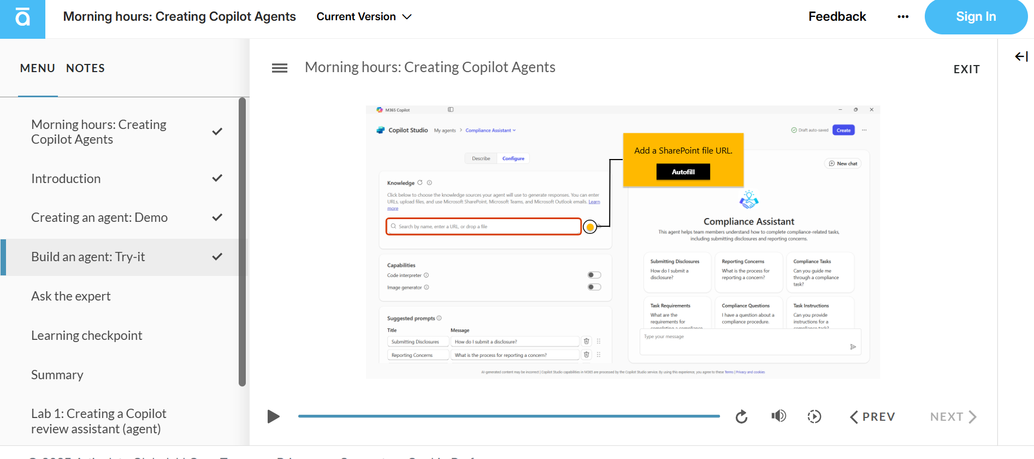Click the Compliance Assistant handshake icon
Viewport: 1034px width, 459px height.
749,200
